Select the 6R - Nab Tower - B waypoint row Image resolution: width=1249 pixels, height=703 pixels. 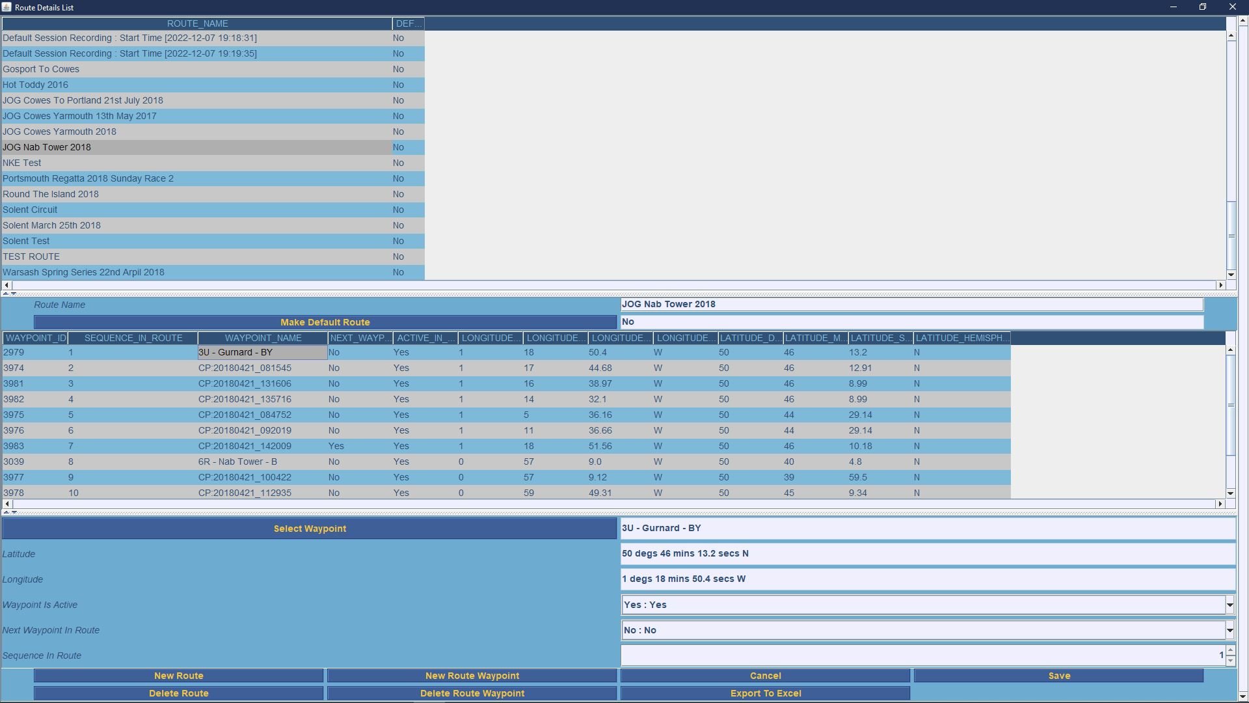[x=237, y=462]
